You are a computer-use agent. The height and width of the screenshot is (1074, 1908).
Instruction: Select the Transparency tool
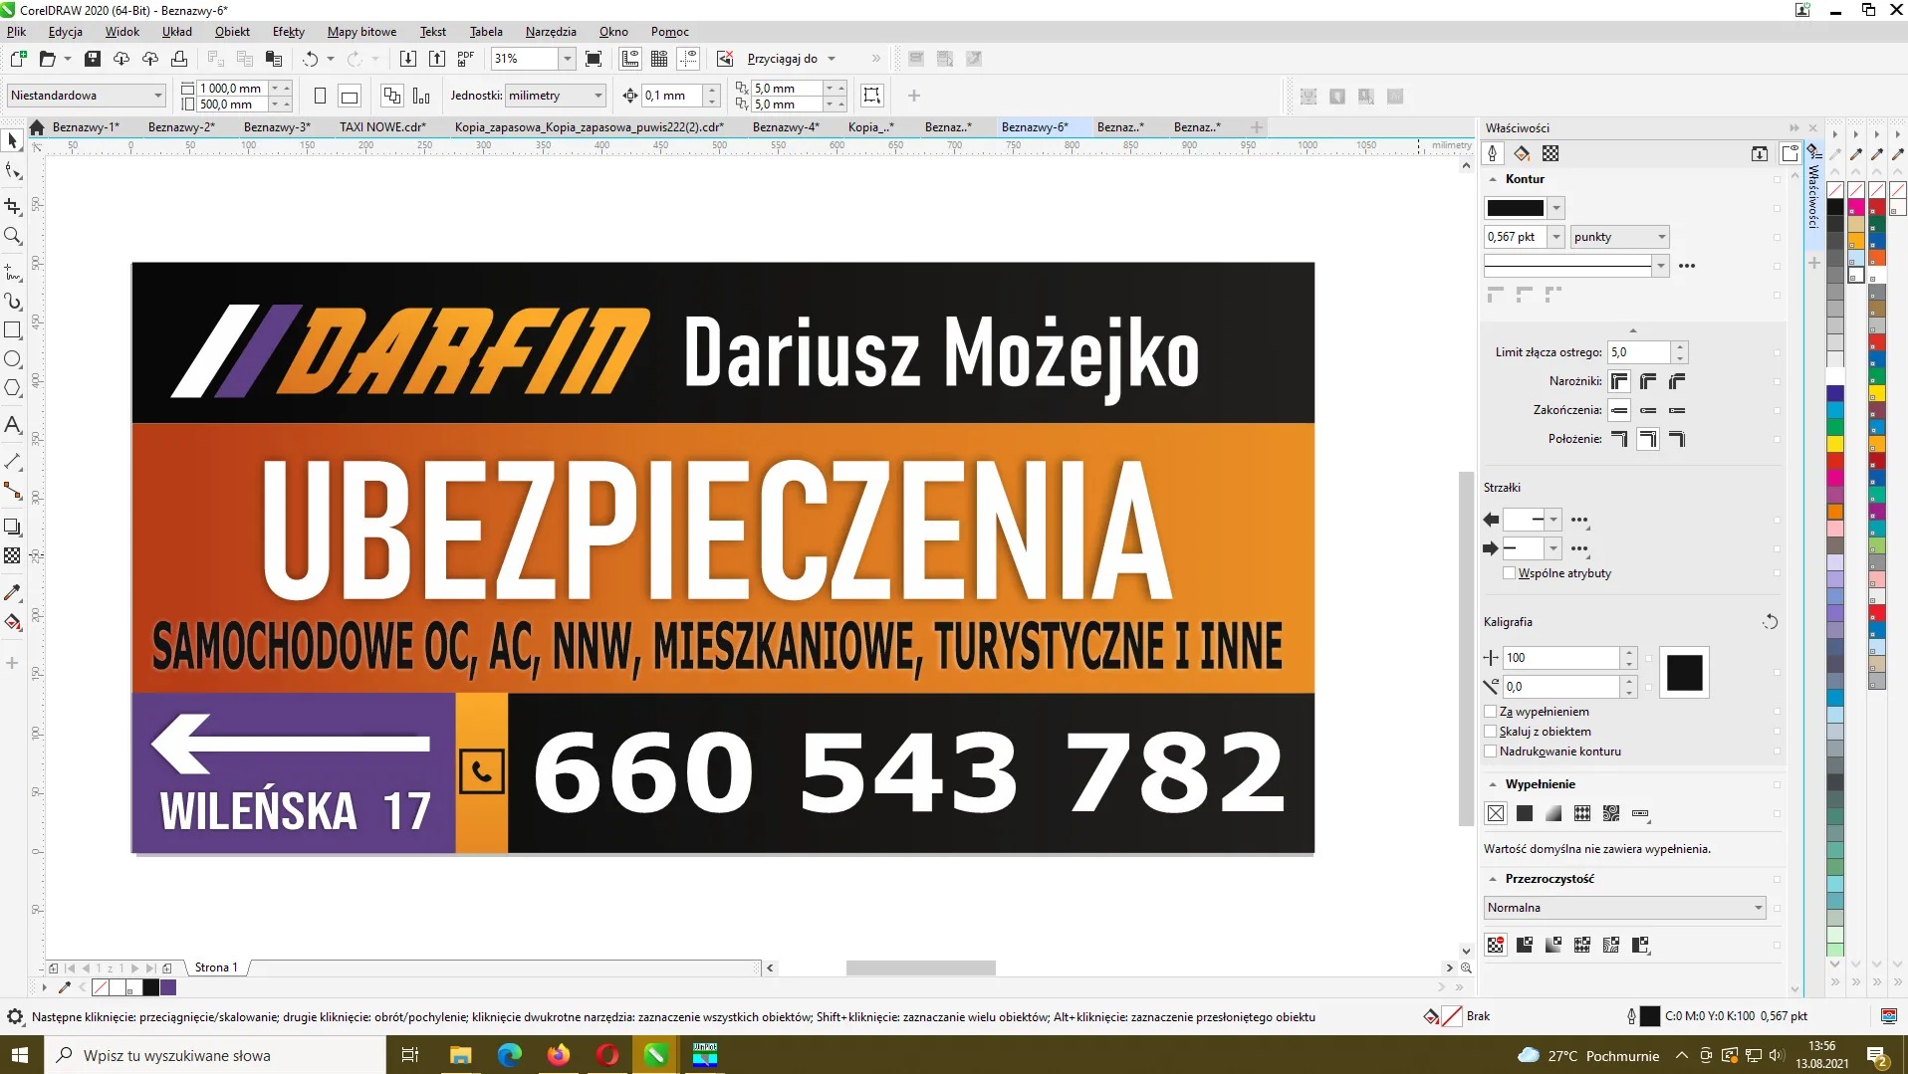pos(13,556)
